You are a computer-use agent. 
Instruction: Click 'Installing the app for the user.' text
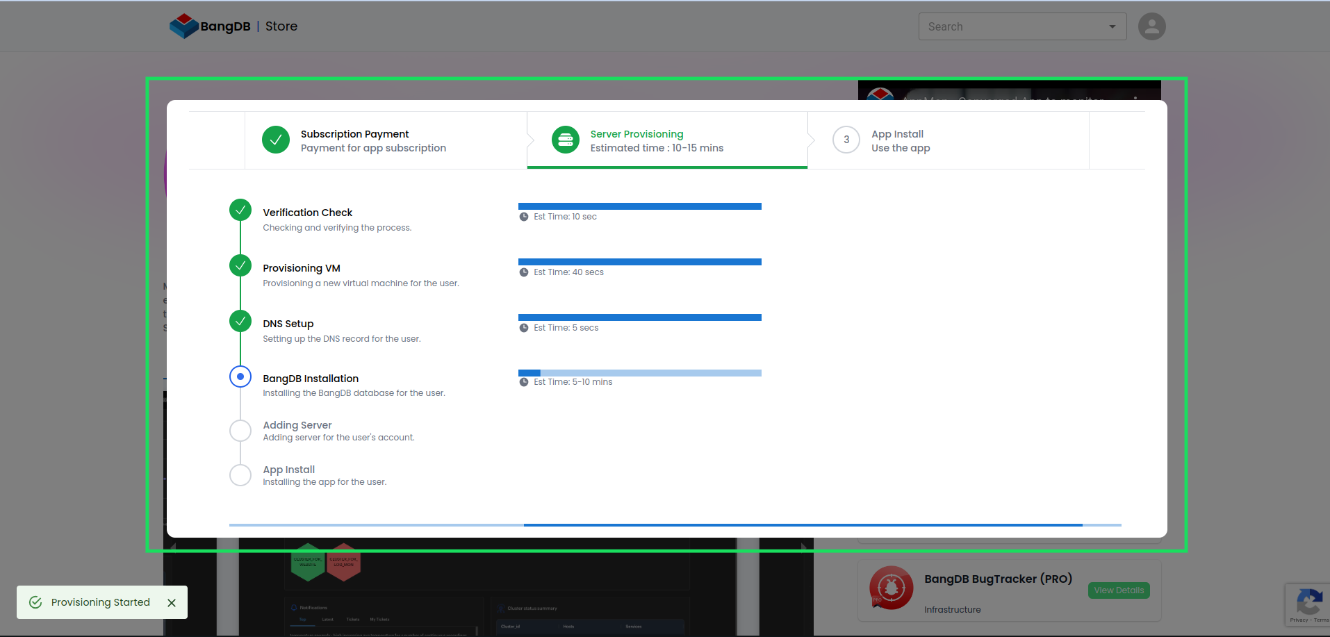click(325, 482)
